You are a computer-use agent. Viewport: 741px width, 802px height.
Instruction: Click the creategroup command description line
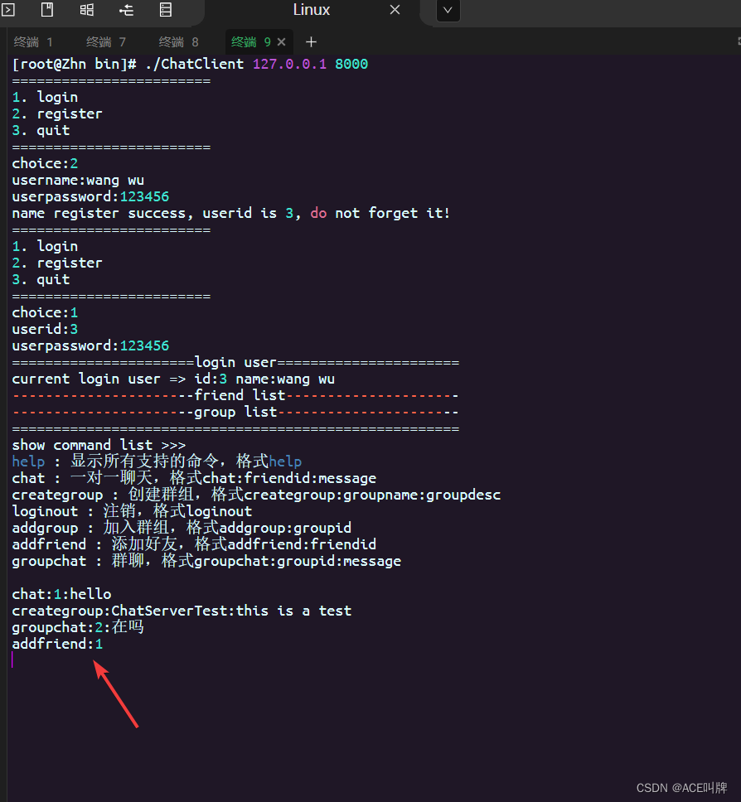point(256,495)
